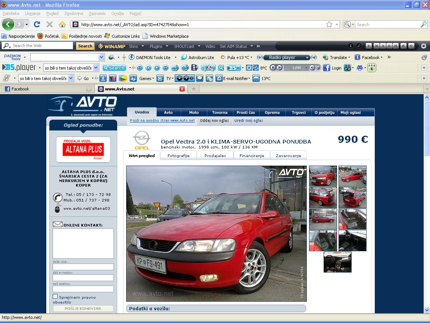Open the Prodajalec tab
Viewport: 430px width, 323px height.
click(x=215, y=156)
